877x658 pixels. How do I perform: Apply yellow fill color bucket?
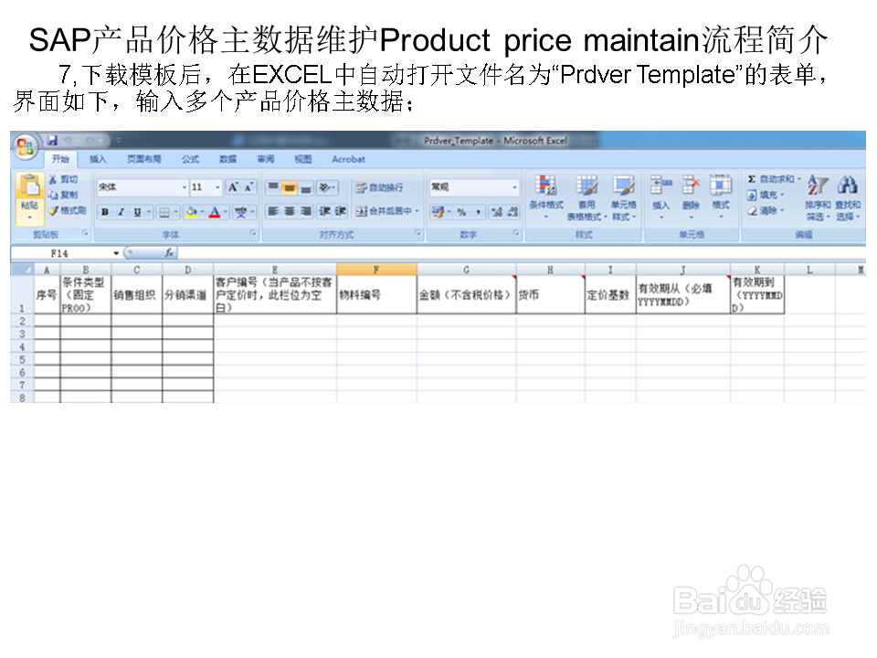(191, 212)
